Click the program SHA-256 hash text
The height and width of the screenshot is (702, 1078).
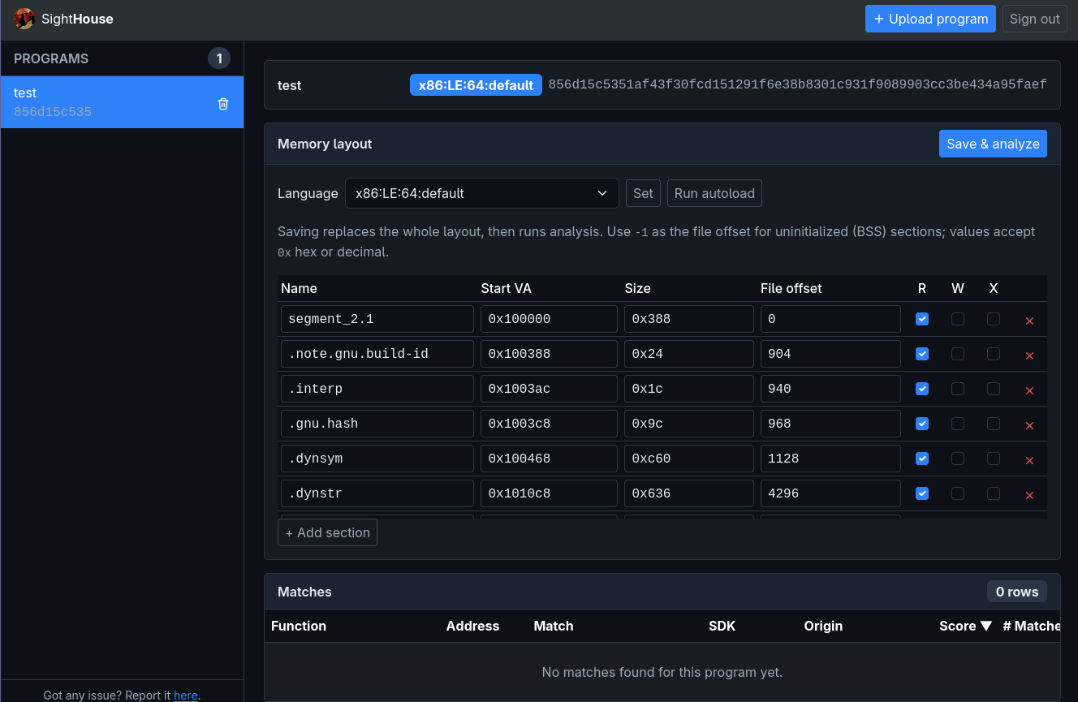pyautogui.click(x=798, y=84)
